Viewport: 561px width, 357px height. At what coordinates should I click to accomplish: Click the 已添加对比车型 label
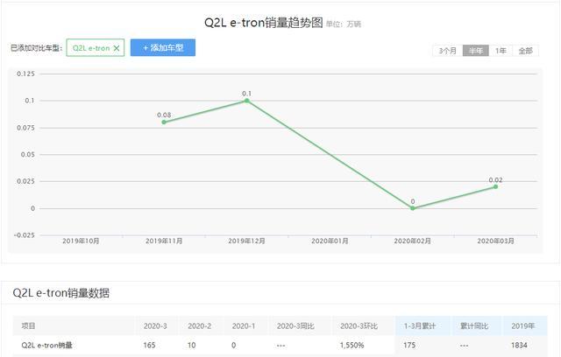(x=37, y=48)
